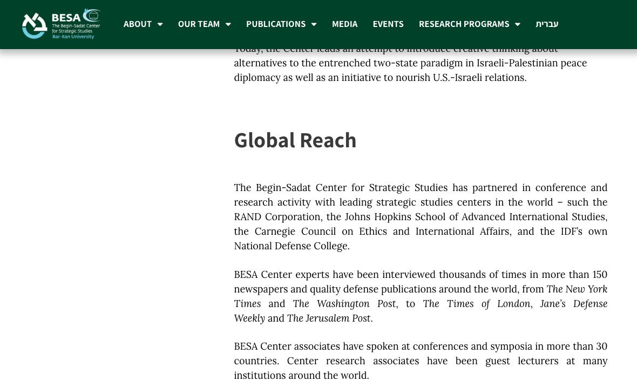Click the text 'RAND Corporation'
The height and width of the screenshot is (388, 637).
click(278, 216)
